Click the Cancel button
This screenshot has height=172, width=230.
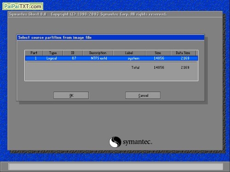(x=143, y=95)
